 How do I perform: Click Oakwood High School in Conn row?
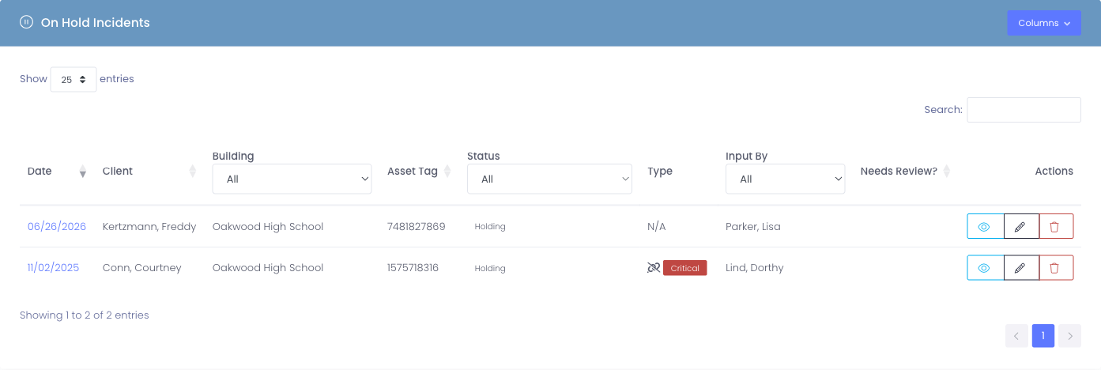[x=268, y=268]
